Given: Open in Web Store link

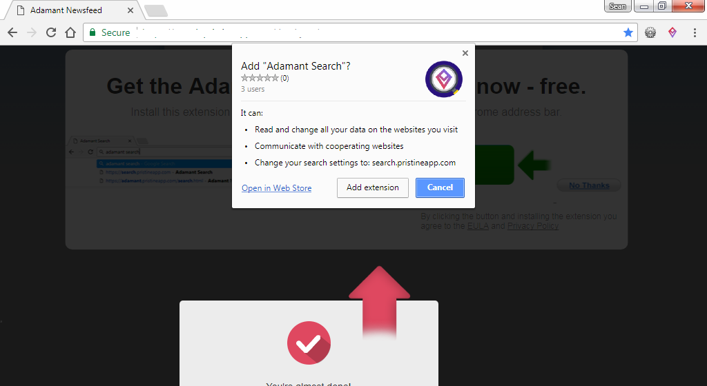Looking at the screenshot, I should point(276,188).
